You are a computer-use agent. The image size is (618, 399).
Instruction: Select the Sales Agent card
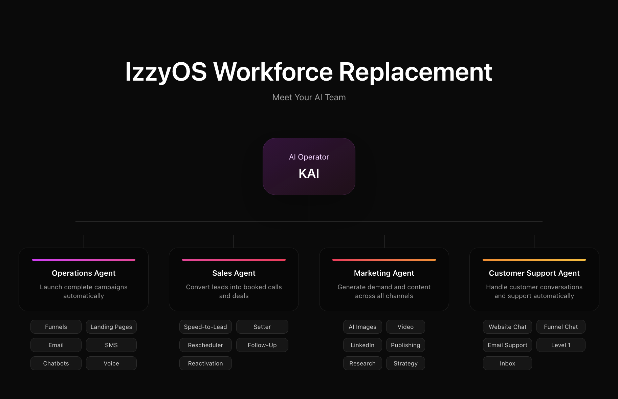coord(234,279)
